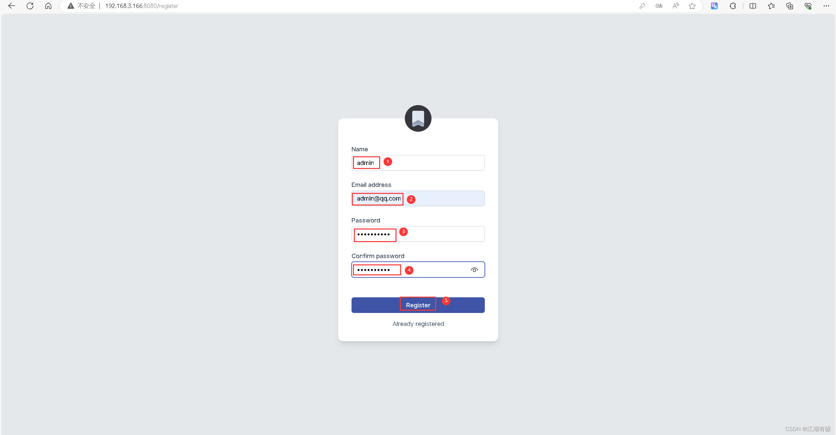
Task: Click the Confirm password input field
Action: (x=418, y=269)
